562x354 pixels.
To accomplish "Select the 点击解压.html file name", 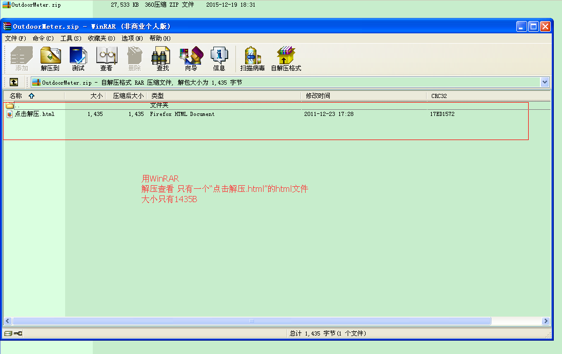I will (34, 114).
